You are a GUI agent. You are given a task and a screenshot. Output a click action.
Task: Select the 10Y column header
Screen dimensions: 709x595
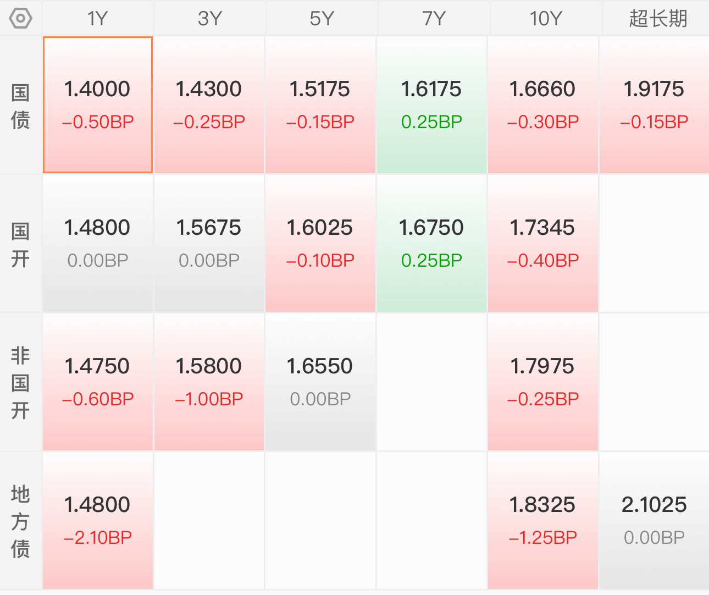point(545,19)
